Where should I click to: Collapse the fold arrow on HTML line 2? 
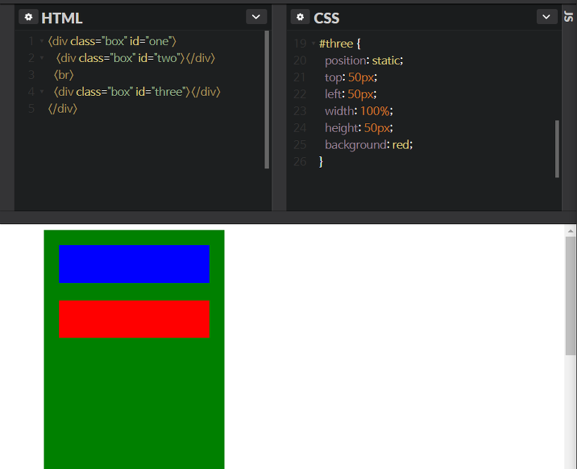pyautogui.click(x=42, y=58)
